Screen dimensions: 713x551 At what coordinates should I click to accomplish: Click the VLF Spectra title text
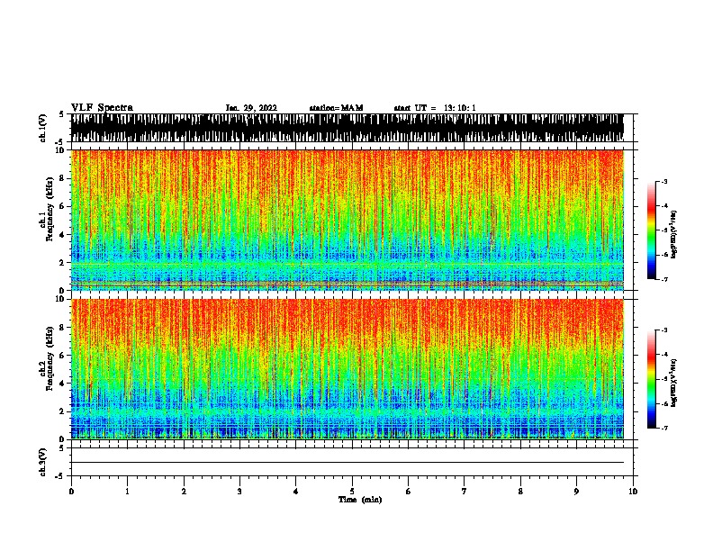tap(102, 108)
